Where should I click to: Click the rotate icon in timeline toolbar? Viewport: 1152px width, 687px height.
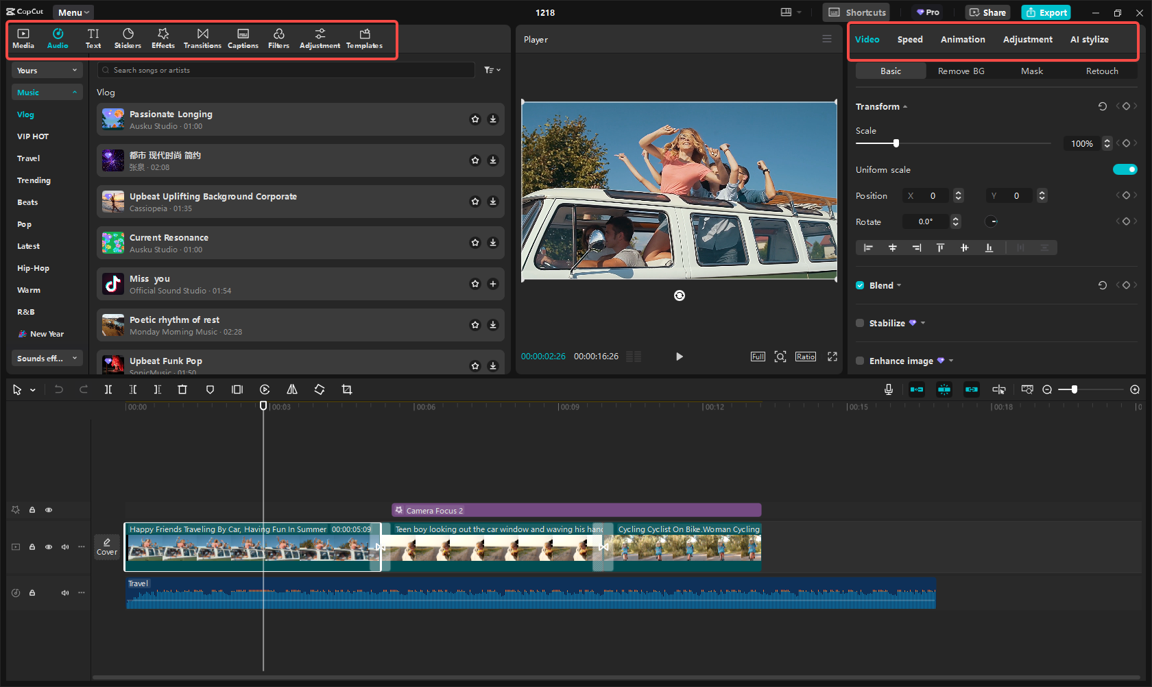pos(320,389)
